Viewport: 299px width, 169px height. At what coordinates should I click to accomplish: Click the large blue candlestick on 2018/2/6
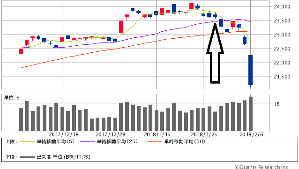(x=250, y=70)
